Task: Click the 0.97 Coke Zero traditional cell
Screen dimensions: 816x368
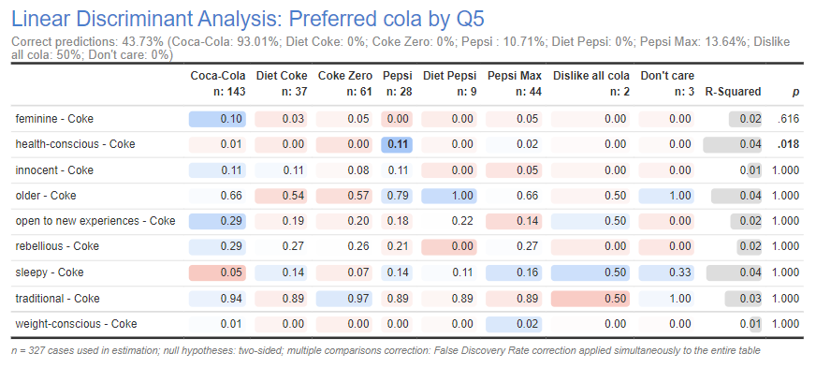Action: tap(344, 299)
